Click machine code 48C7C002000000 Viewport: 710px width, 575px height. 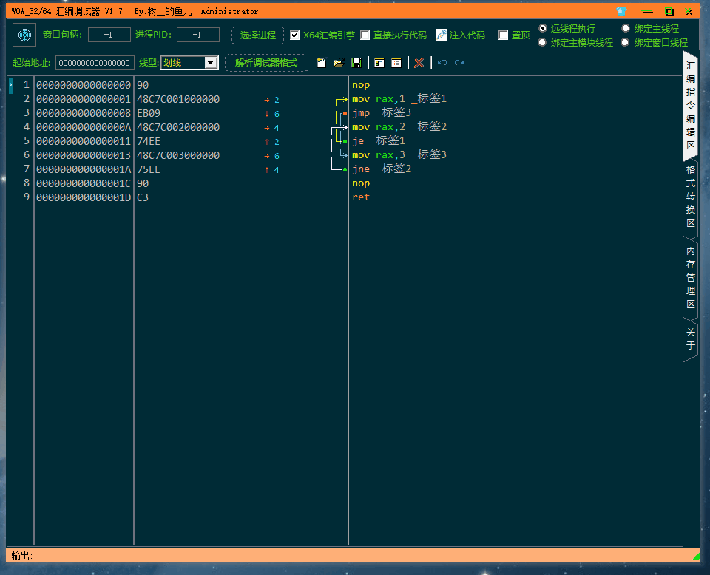click(x=178, y=127)
